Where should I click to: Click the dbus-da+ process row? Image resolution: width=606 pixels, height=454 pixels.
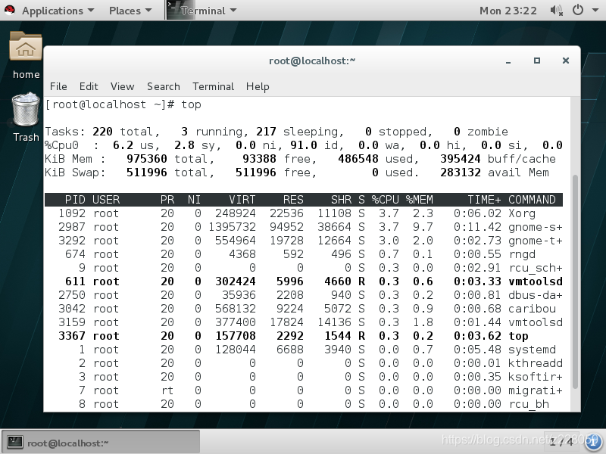pos(304,295)
